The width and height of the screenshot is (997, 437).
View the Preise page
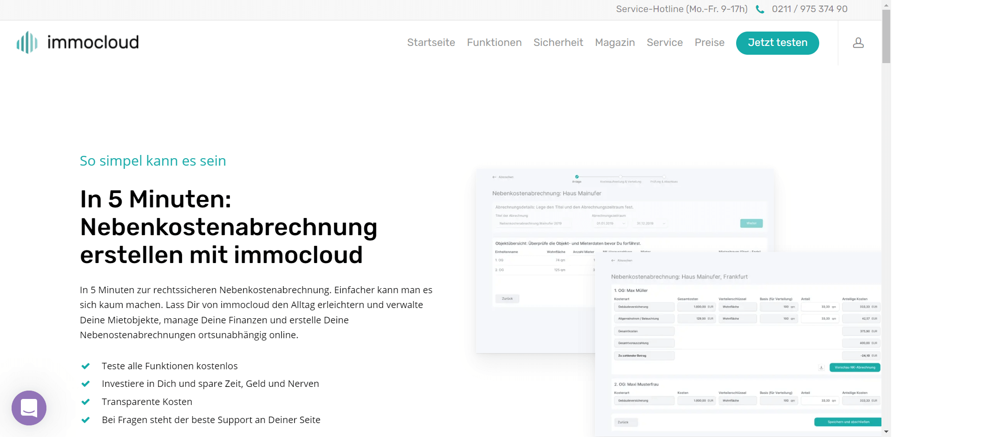(709, 43)
